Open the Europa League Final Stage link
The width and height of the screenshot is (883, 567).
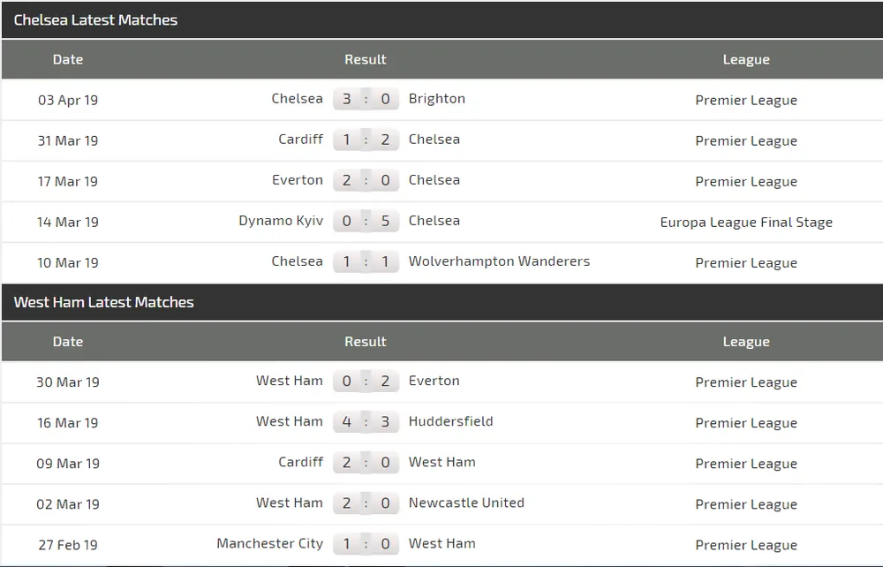[x=746, y=222]
